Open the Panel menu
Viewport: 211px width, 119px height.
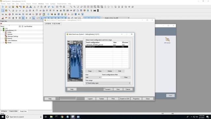click(x=9, y=4)
